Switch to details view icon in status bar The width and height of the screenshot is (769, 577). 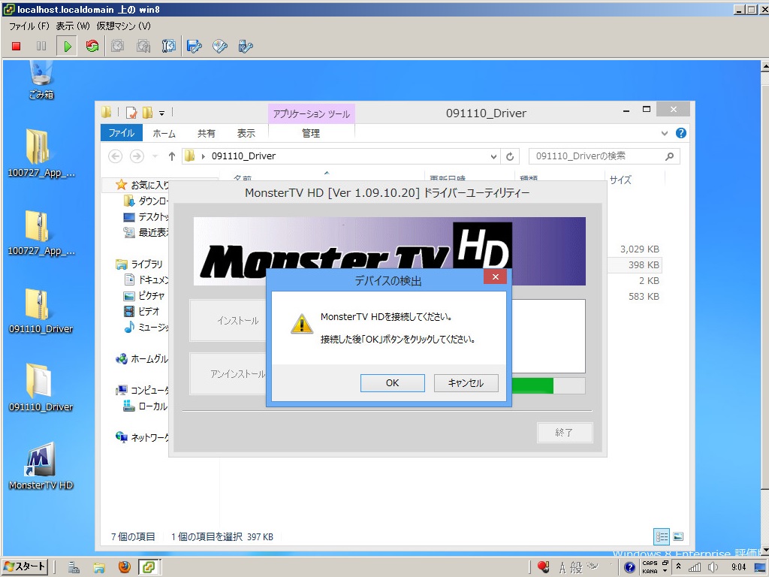(x=662, y=536)
